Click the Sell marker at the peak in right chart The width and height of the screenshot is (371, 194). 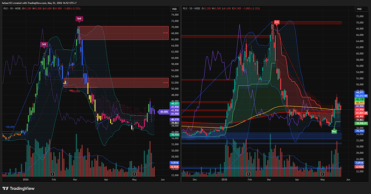276,23
